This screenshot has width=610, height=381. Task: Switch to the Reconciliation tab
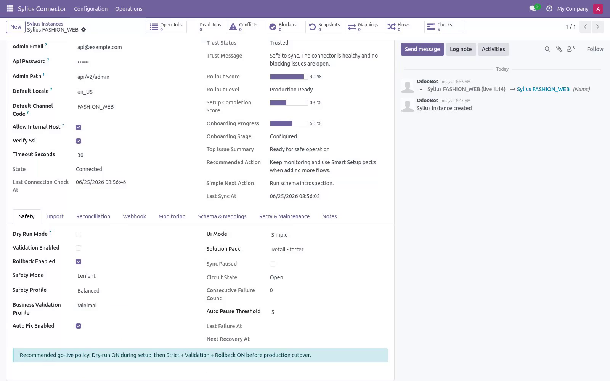tap(93, 216)
